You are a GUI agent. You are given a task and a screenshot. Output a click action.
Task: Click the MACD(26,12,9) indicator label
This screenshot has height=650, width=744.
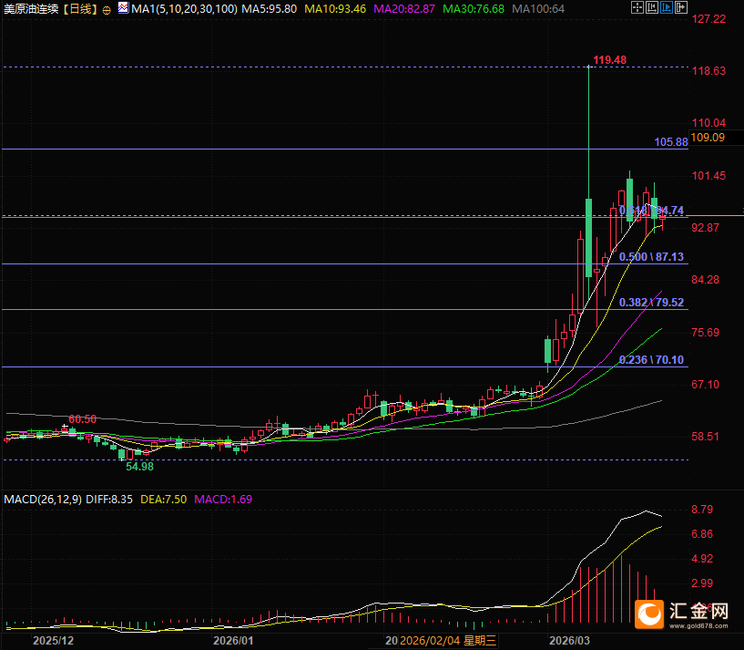[43, 500]
